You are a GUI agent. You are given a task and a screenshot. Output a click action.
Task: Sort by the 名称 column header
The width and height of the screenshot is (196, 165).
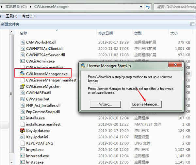tap(24, 33)
